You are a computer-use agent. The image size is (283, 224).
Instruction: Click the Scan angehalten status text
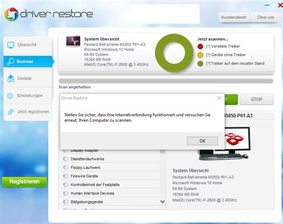pyautogui.click(x=75, y=87)
